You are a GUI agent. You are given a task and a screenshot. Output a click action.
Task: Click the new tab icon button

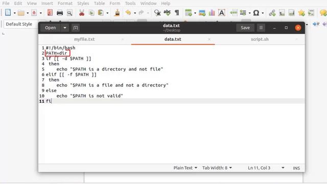point(76,28)
